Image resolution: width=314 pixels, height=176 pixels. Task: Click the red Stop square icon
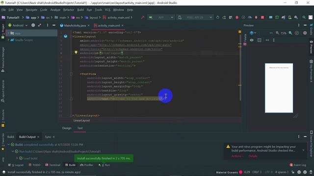click(262, 18)
